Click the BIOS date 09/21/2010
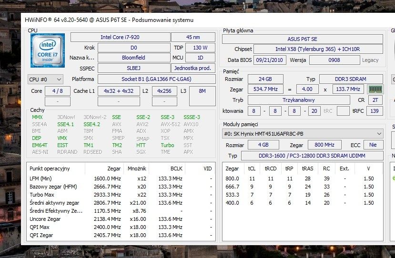395x258 pixels. pos(270,60)
